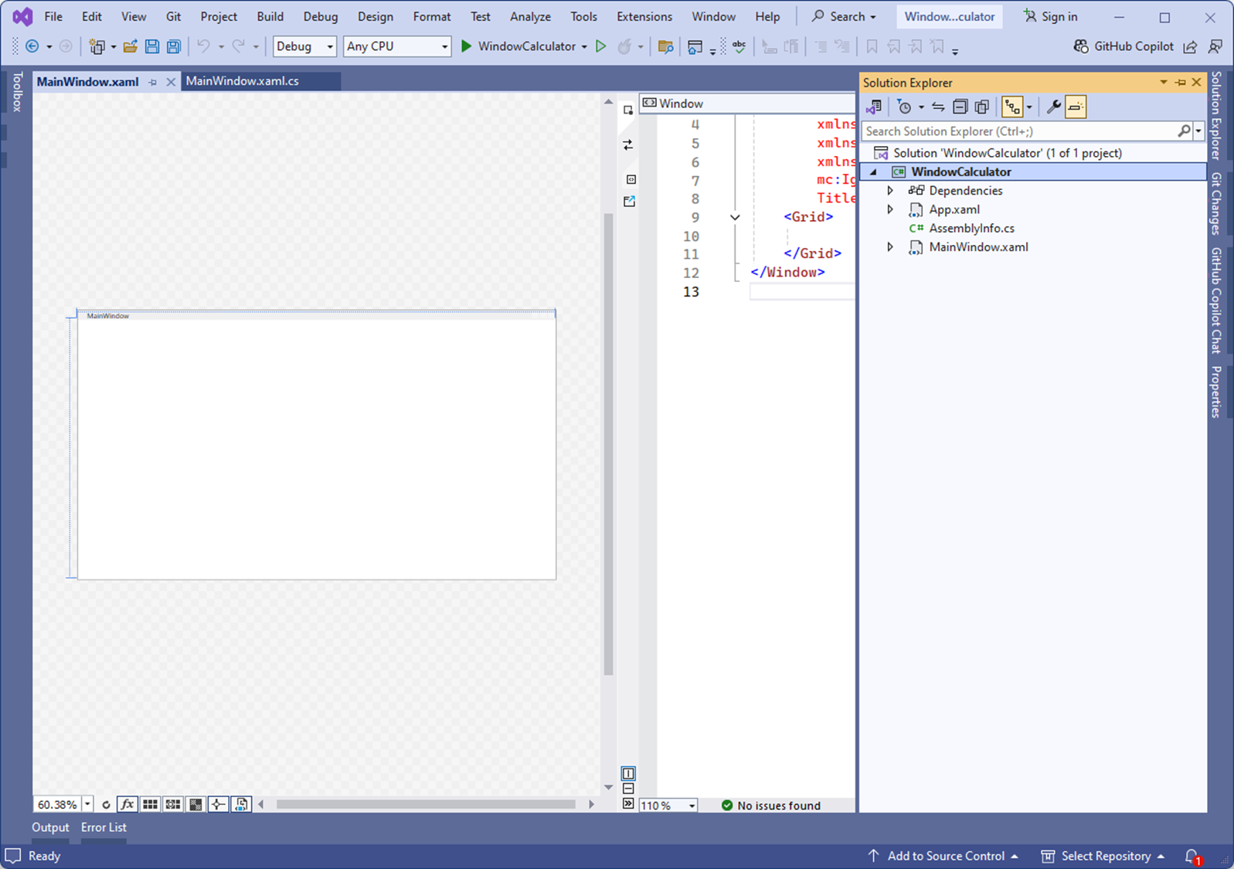Click the New Project toolbar icon

(x=97, y=46)
